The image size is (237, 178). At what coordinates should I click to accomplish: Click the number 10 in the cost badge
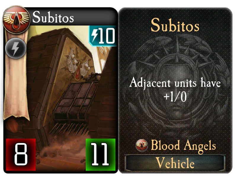coord(107,36)
